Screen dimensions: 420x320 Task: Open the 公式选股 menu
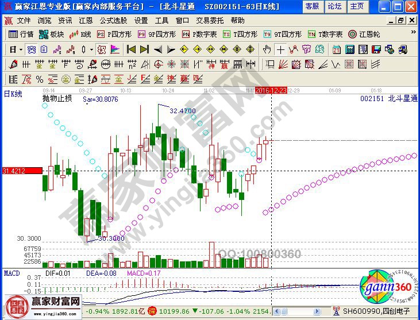tap(113, 20)
